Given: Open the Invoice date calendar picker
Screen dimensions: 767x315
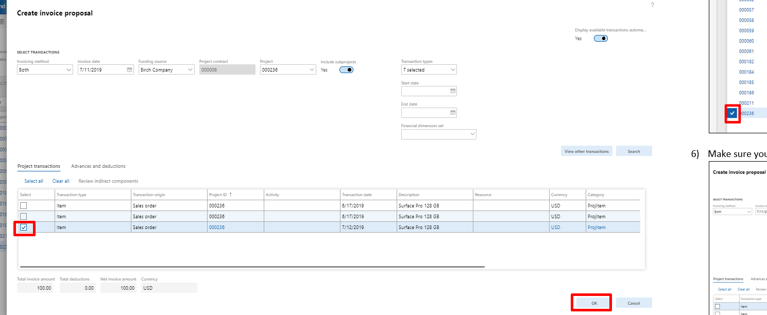Looking at the screenshot, I should [128, 69].
